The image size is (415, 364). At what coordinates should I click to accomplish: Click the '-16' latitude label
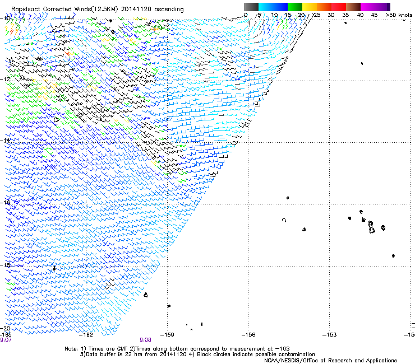pyautogui.click(x=5, y=203)
